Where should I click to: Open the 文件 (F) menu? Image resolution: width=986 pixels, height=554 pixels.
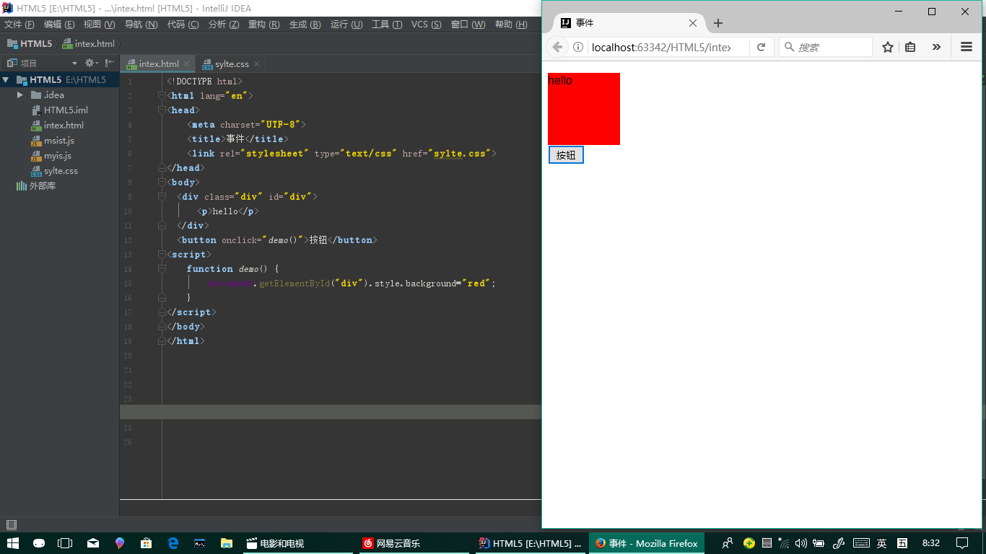(x=19, y=25)
